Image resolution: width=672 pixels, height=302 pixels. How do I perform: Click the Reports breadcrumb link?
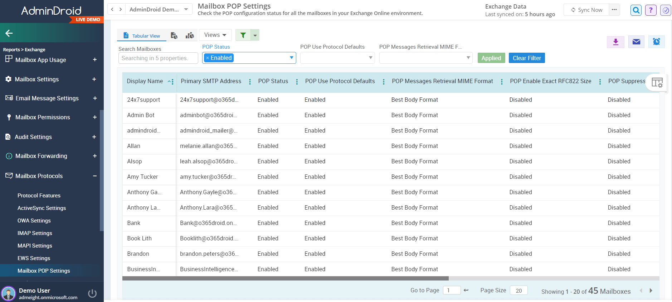point(11,50)
